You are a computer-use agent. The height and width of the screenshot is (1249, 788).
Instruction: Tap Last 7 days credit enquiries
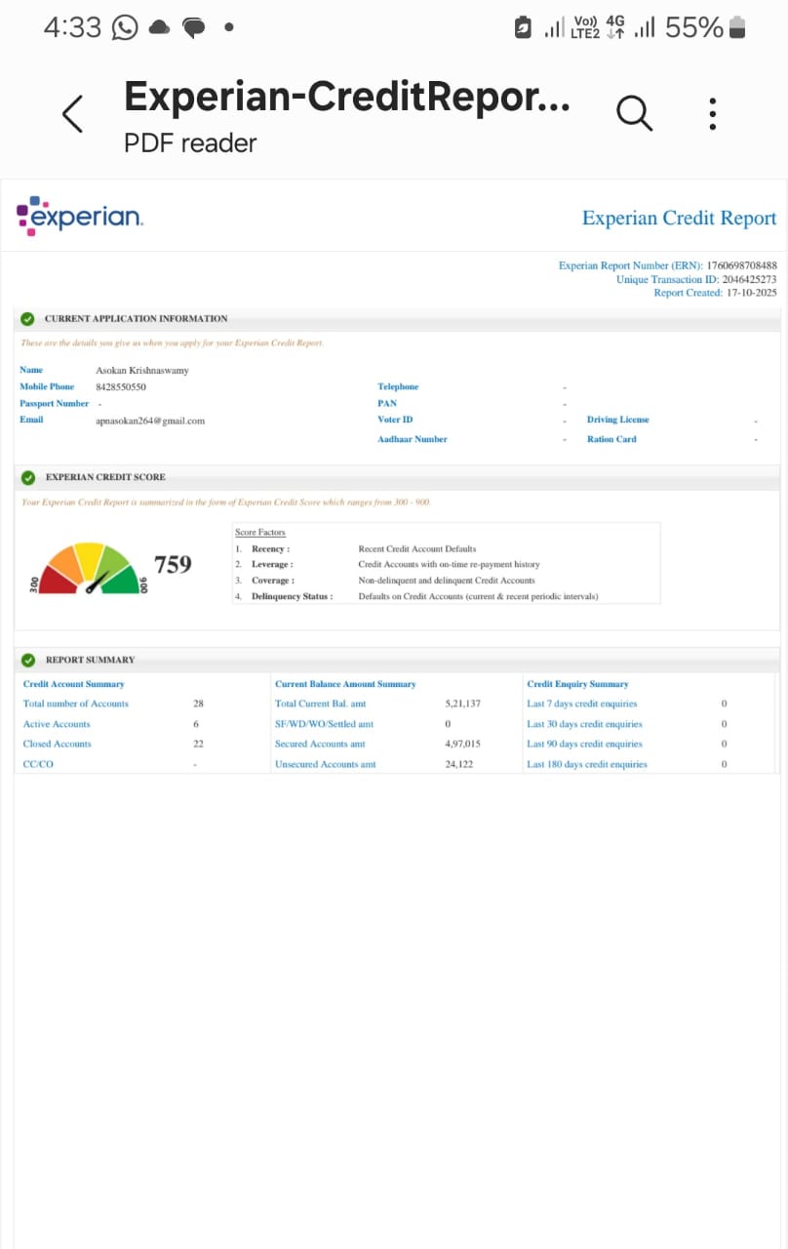(581, 704)
